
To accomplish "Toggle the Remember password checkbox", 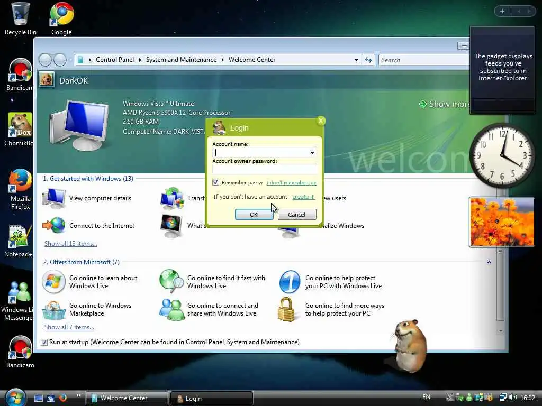I will point(216,182).
